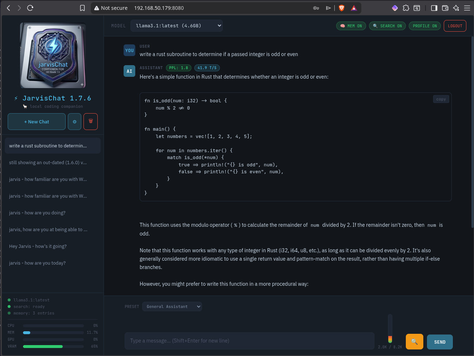This screenshot has width=474, height=356.
Task: Delete chat with trash icon
Action: pyautogui.click(x=90, y=122)
